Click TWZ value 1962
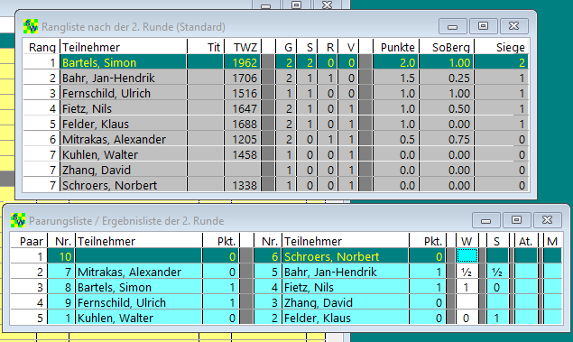This screenshot has height=342, width=573. pos(245,63)
